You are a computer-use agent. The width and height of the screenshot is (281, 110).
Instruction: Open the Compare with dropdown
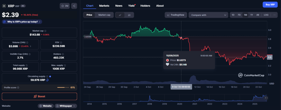click(x=208, y=15)
